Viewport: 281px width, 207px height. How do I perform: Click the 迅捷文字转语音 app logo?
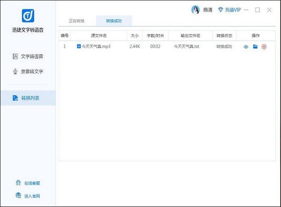tap(28, 16)
